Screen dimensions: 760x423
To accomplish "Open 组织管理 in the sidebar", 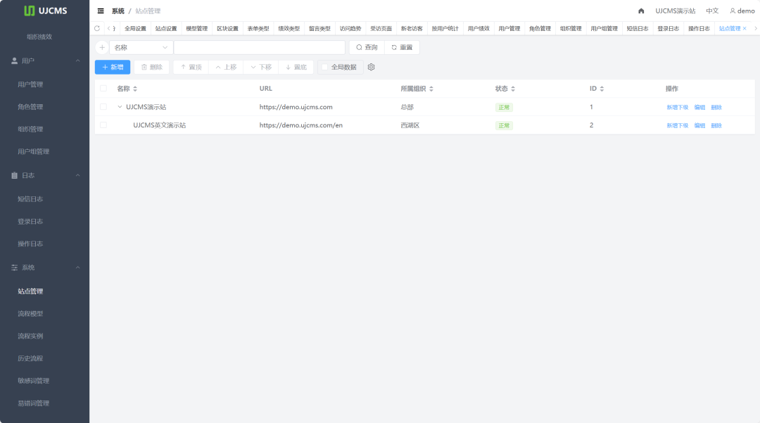I will (x=30, y=129).
